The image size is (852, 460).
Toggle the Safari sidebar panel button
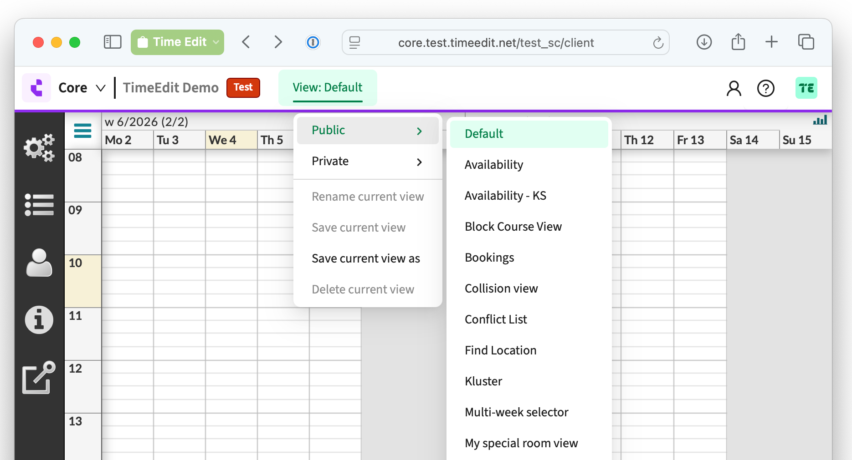pos(113,42)
